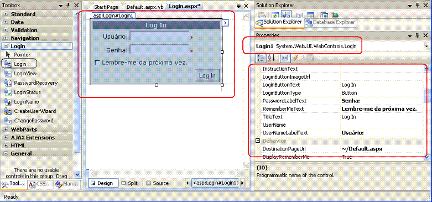Sort the Properties grid alphabetically
Image resolution: width=432 pixels, height=202 pixels.
pyautogui.click(x=272, y=58)
